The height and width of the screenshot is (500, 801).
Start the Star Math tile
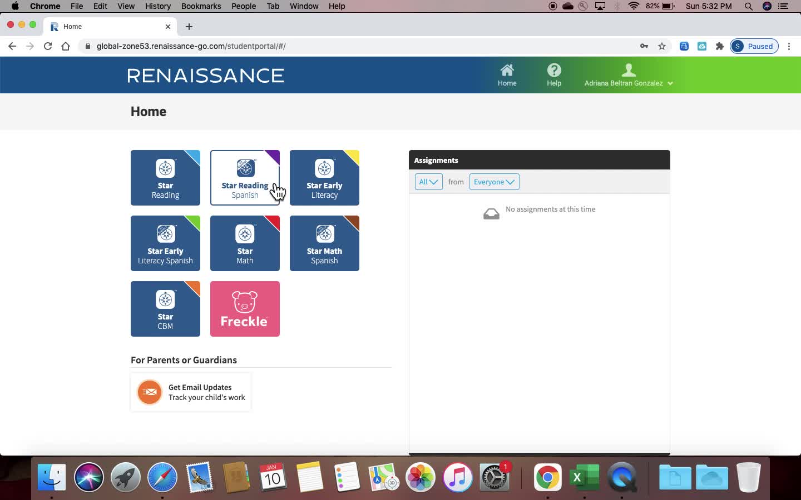click(x=245, y=243)
